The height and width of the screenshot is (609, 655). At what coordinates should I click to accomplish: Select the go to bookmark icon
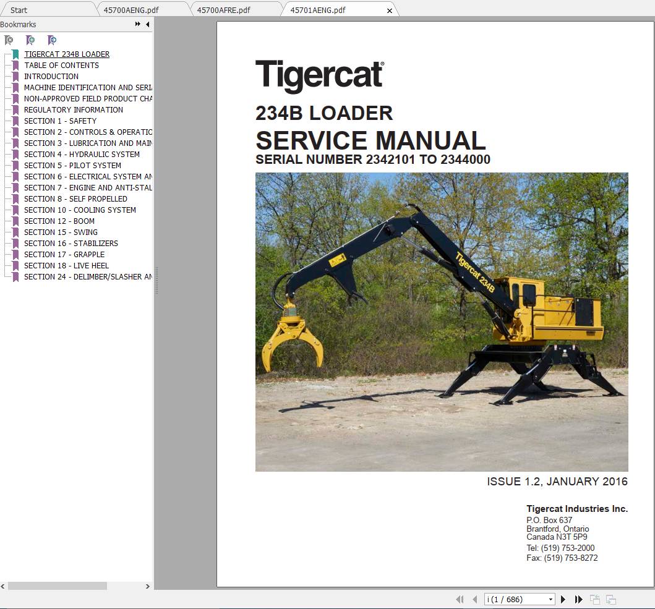(x=52, y=40)
